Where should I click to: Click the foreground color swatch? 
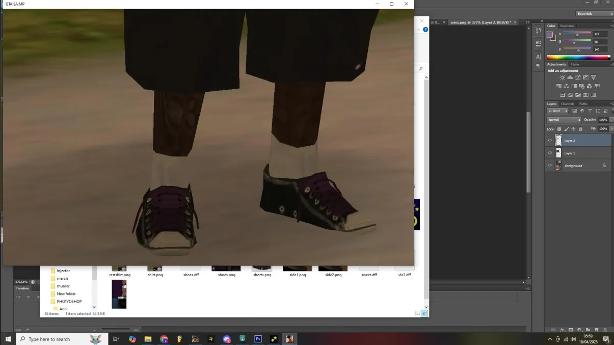click(x=549, y=35)
